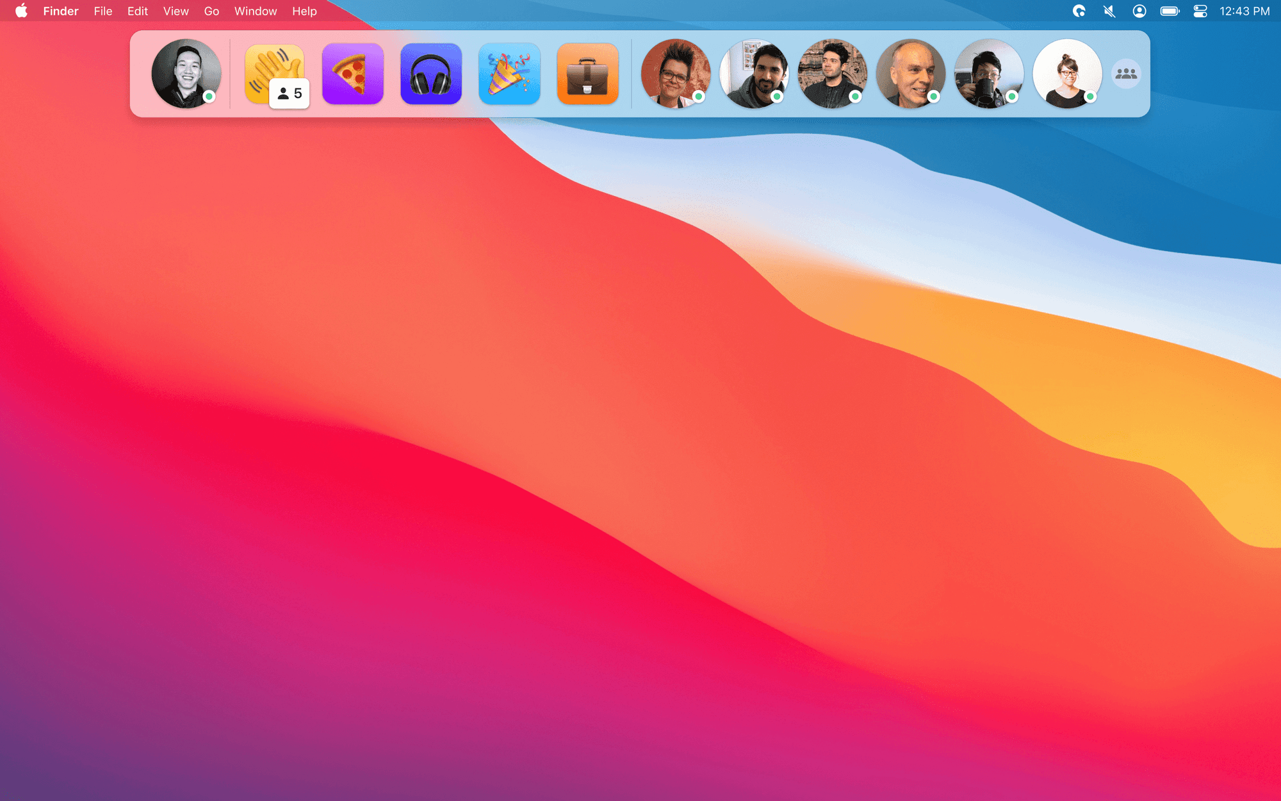This screenshot has height=801, width=1281.
Task: Click the bald smiling teammate avatar
Action: point(910,74)
